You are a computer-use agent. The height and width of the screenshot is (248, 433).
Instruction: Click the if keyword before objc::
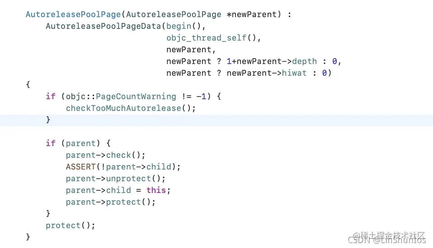51,96
